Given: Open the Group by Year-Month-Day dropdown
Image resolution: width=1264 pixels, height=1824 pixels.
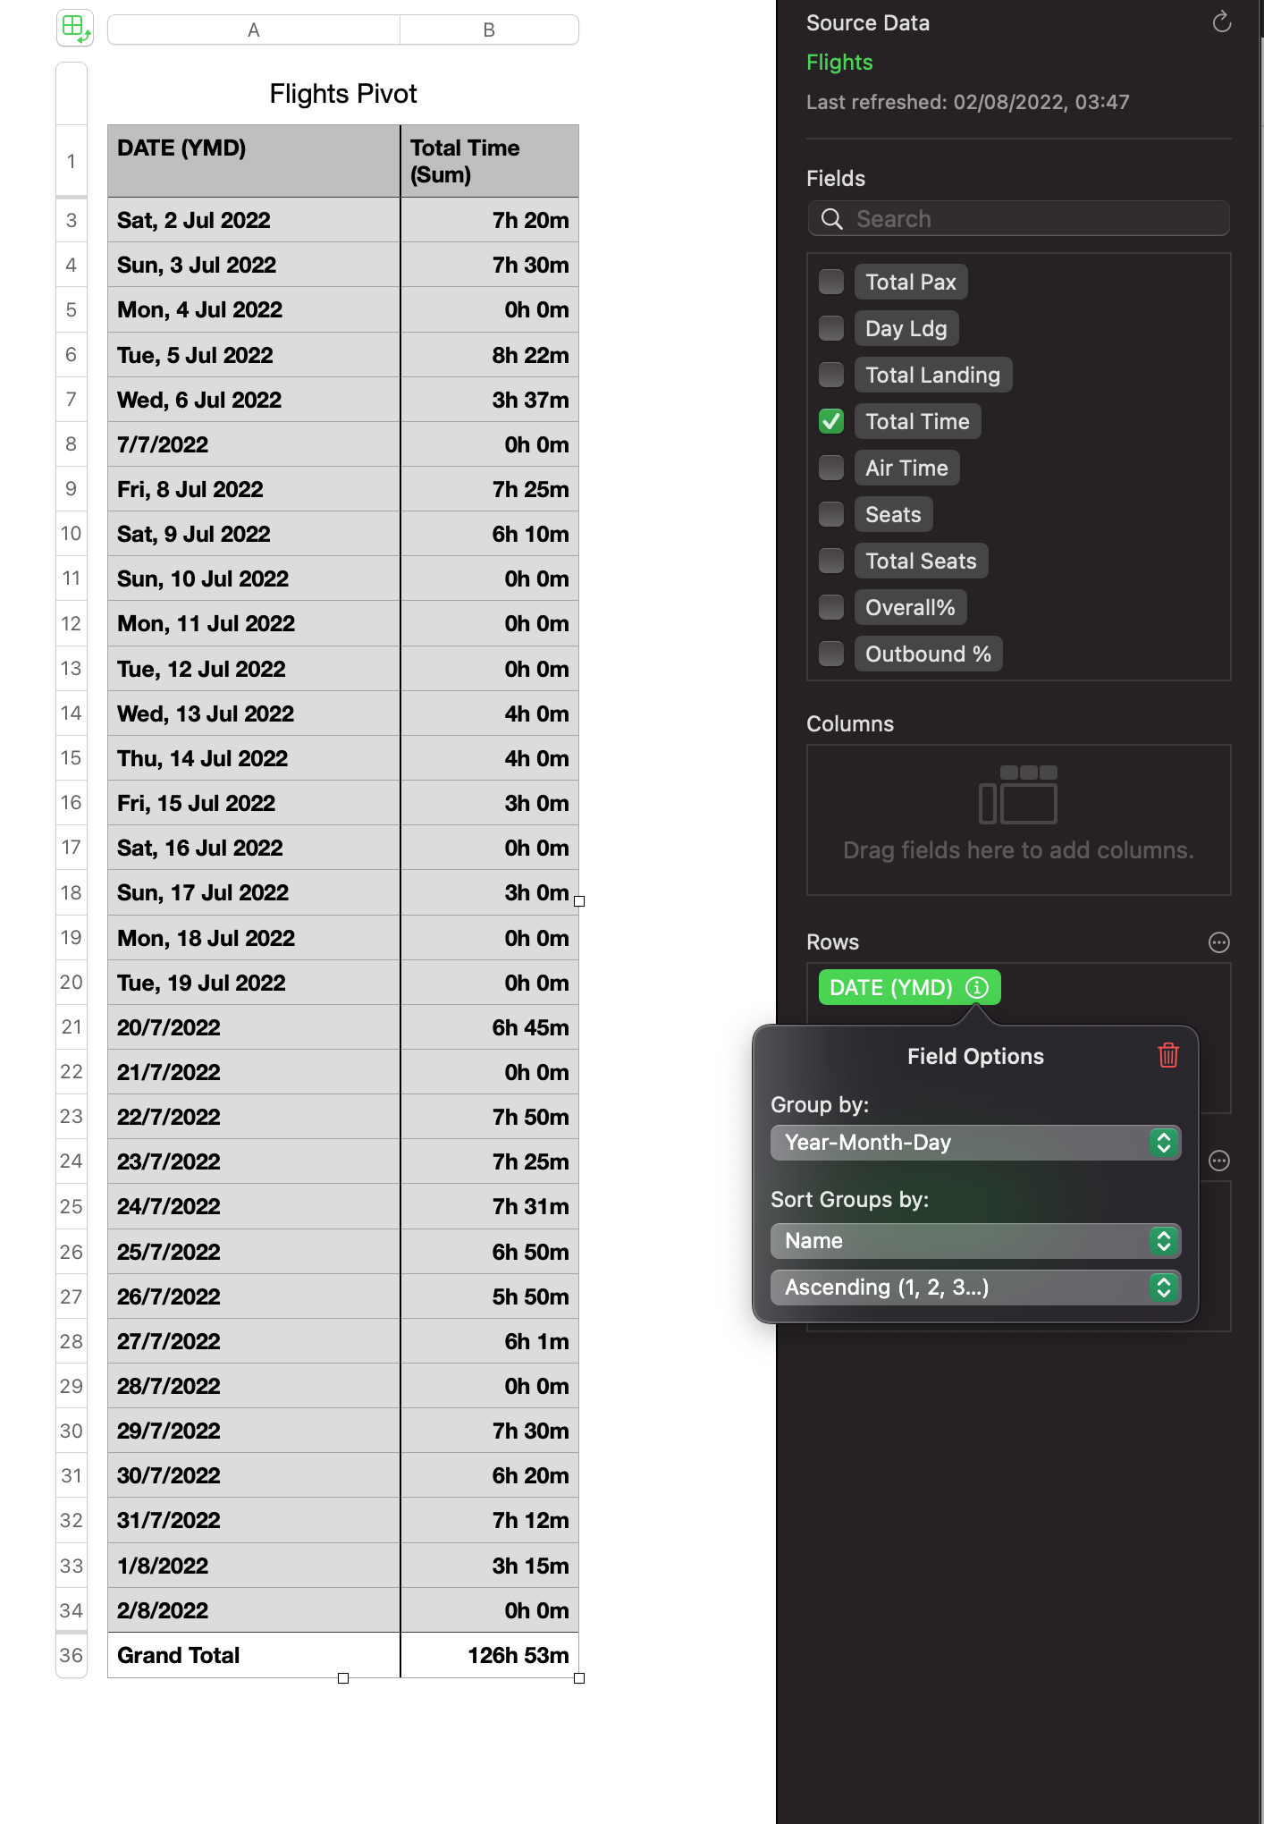Looking at the screenshot, I should pos(975,1143).
